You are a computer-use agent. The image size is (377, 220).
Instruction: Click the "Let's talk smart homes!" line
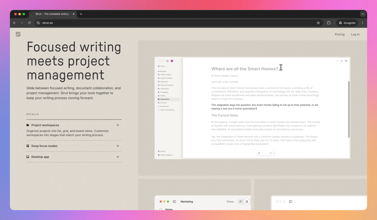tap(225, 82)
